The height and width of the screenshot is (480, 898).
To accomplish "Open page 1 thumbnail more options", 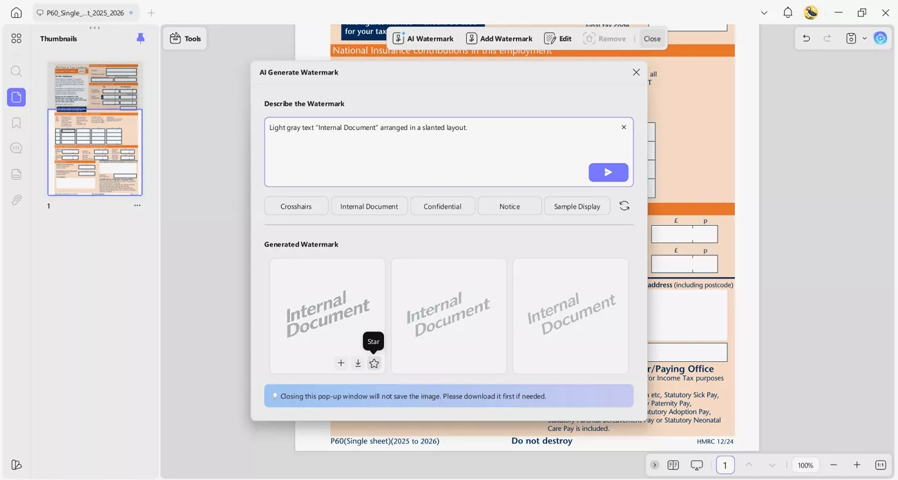I will point(137,206).
